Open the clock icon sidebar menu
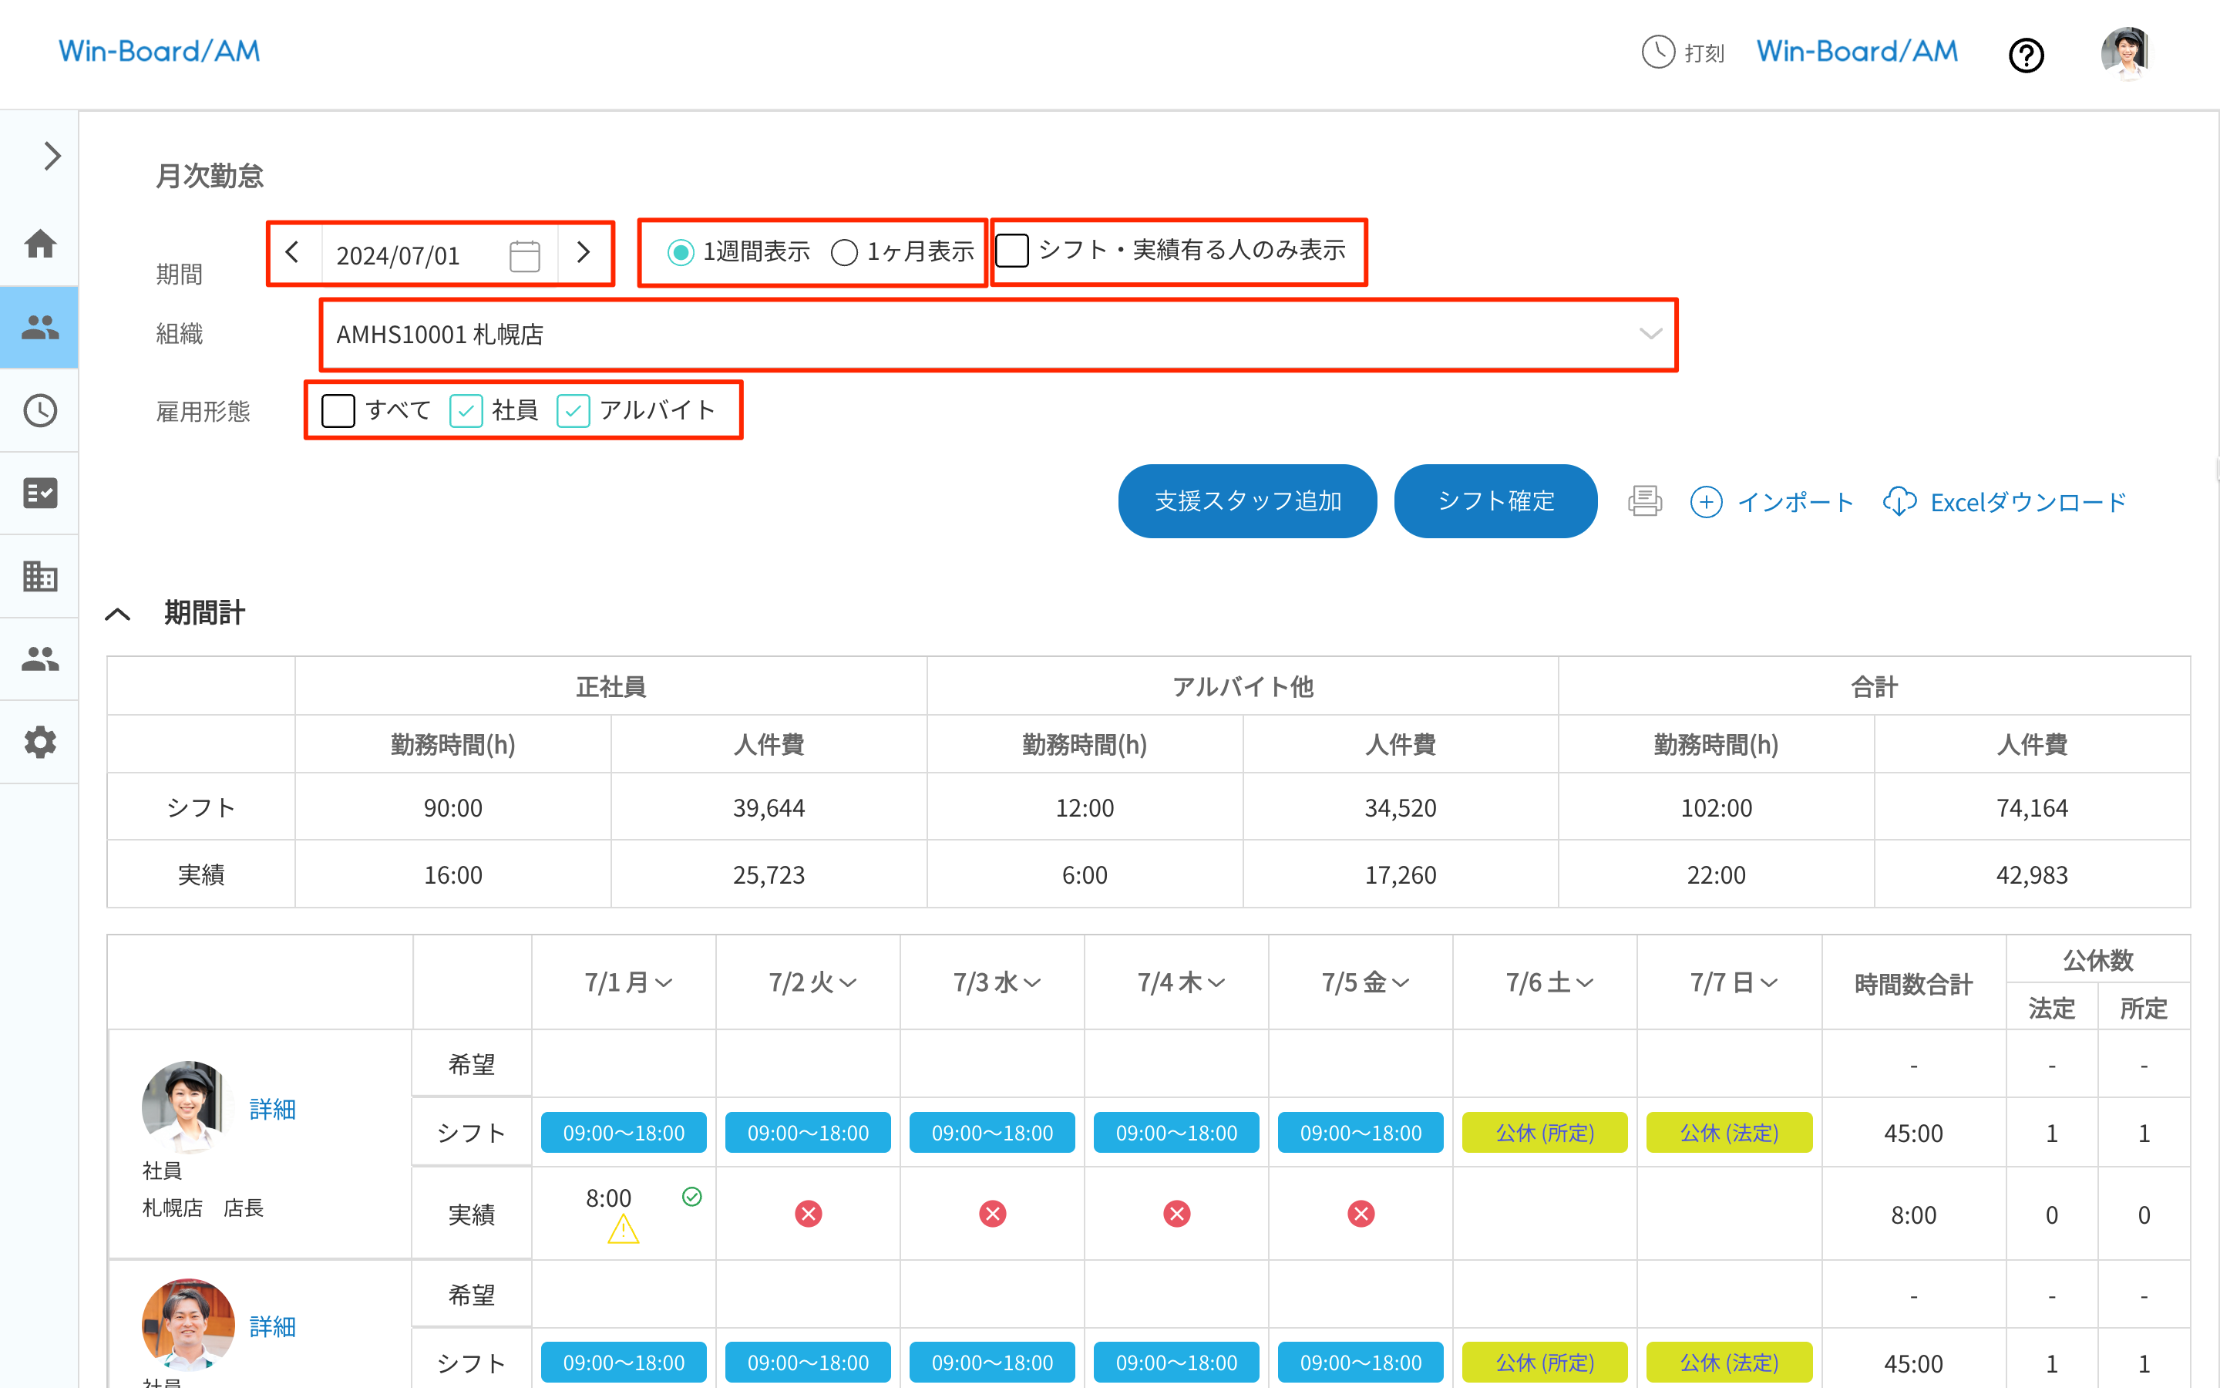The height and width of the screenshot is (1388, 2220). coord(39,410)
